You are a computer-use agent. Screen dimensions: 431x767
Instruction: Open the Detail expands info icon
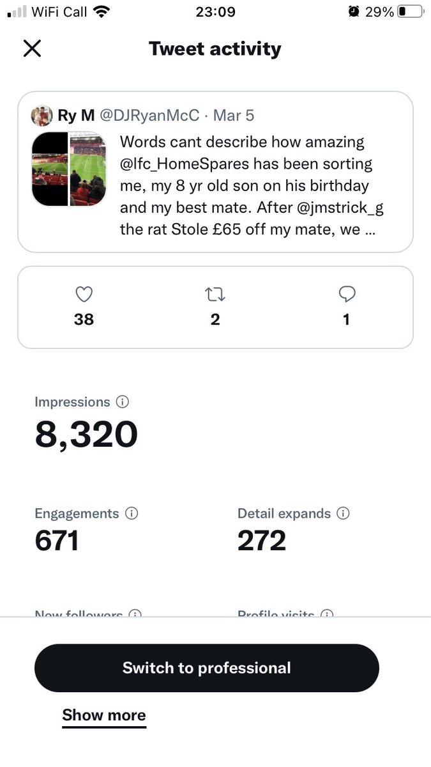point(344,513)
